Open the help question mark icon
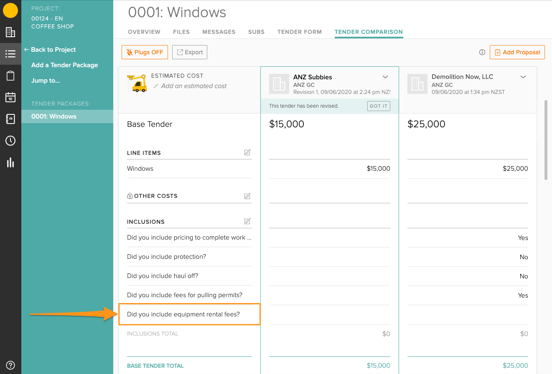This screenshot has width=552, height=374. pyautogui.click(x=10, y=365)
